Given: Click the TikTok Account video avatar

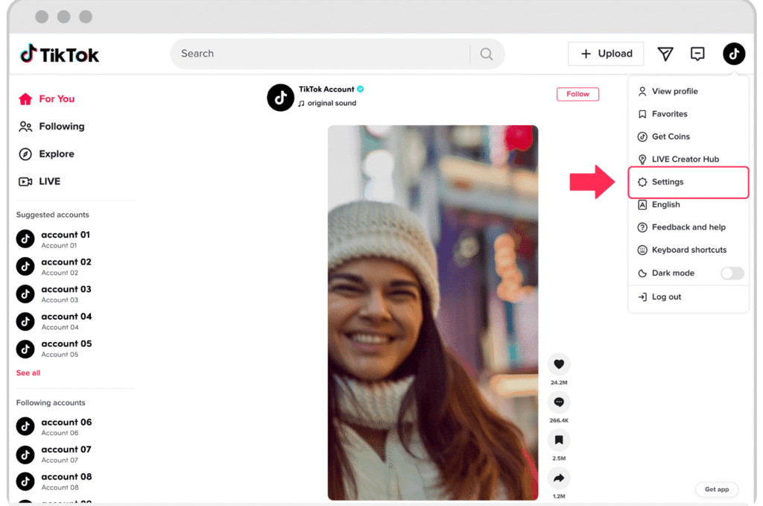Looking at the screenshot, I should click(280, 98).
